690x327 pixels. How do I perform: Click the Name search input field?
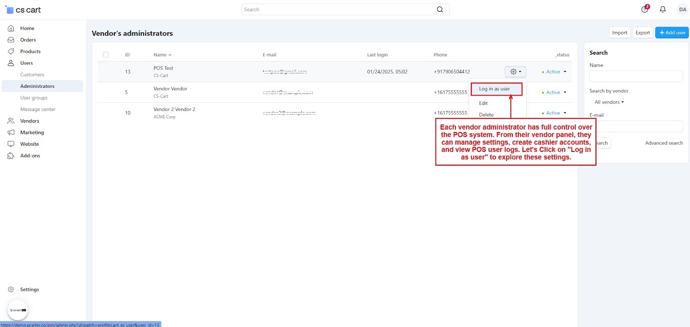pos(636,77)
